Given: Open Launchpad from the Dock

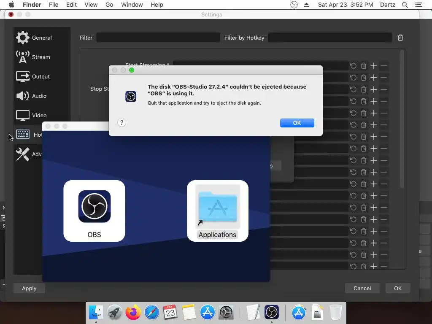Looking at the screenshot, I should click(x=114, y=313).
